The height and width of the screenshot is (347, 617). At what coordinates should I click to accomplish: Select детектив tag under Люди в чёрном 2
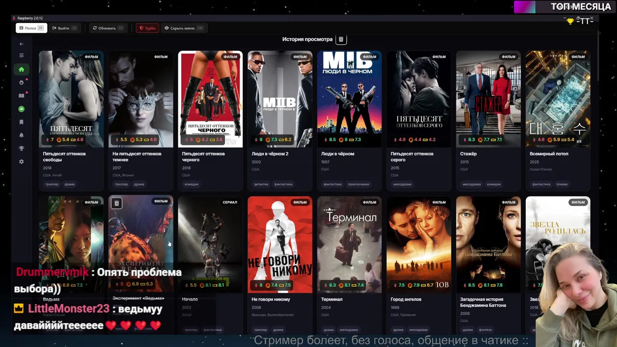pos(261,184)
